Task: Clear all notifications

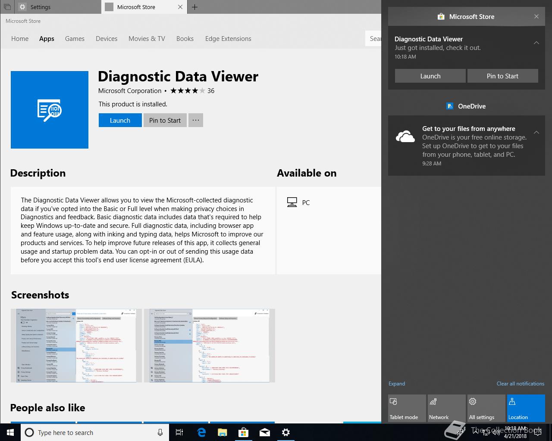Action: pos(520,384)
